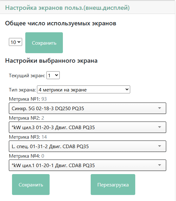Click the Перезагрузка button
The image size is (176, 201).
click(x=113, y=185)
